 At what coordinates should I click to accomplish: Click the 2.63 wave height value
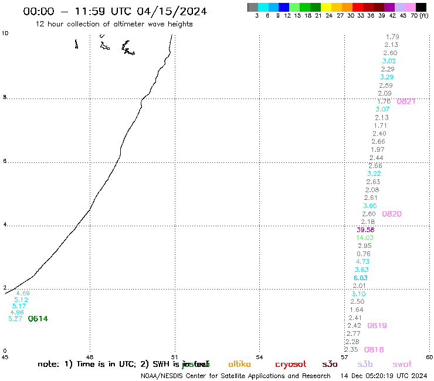(x=373, y=182)
